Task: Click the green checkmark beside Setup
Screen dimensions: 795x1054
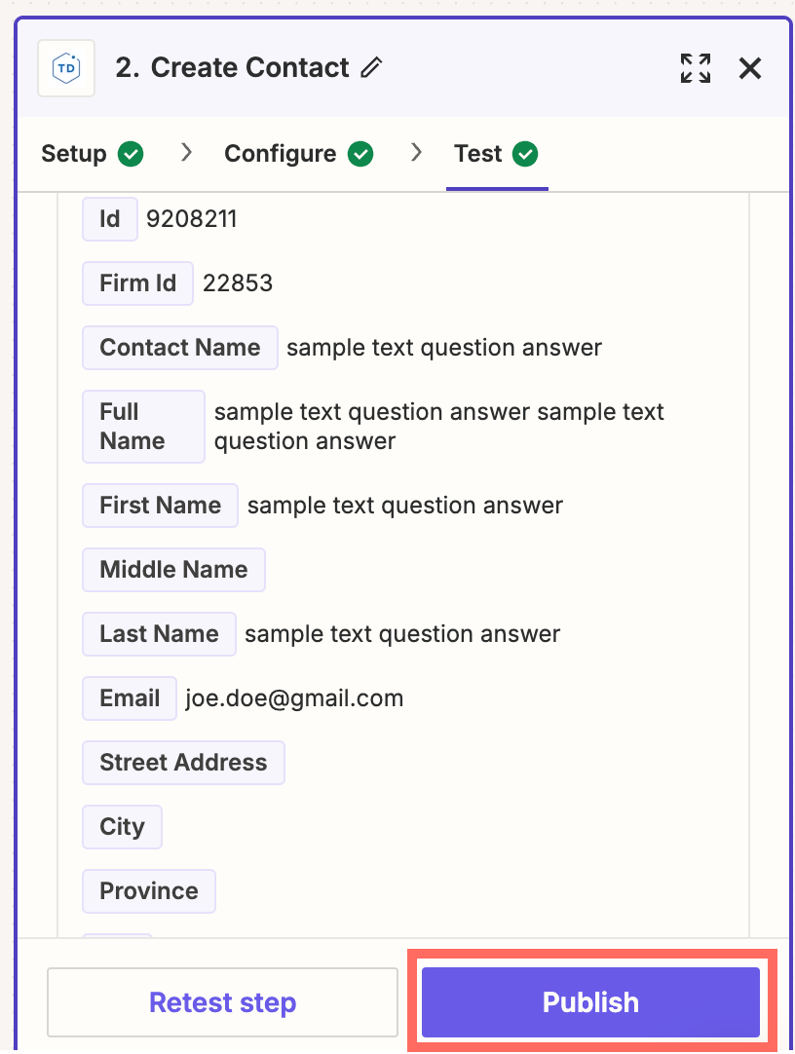Action: click(x=131, y=154)
